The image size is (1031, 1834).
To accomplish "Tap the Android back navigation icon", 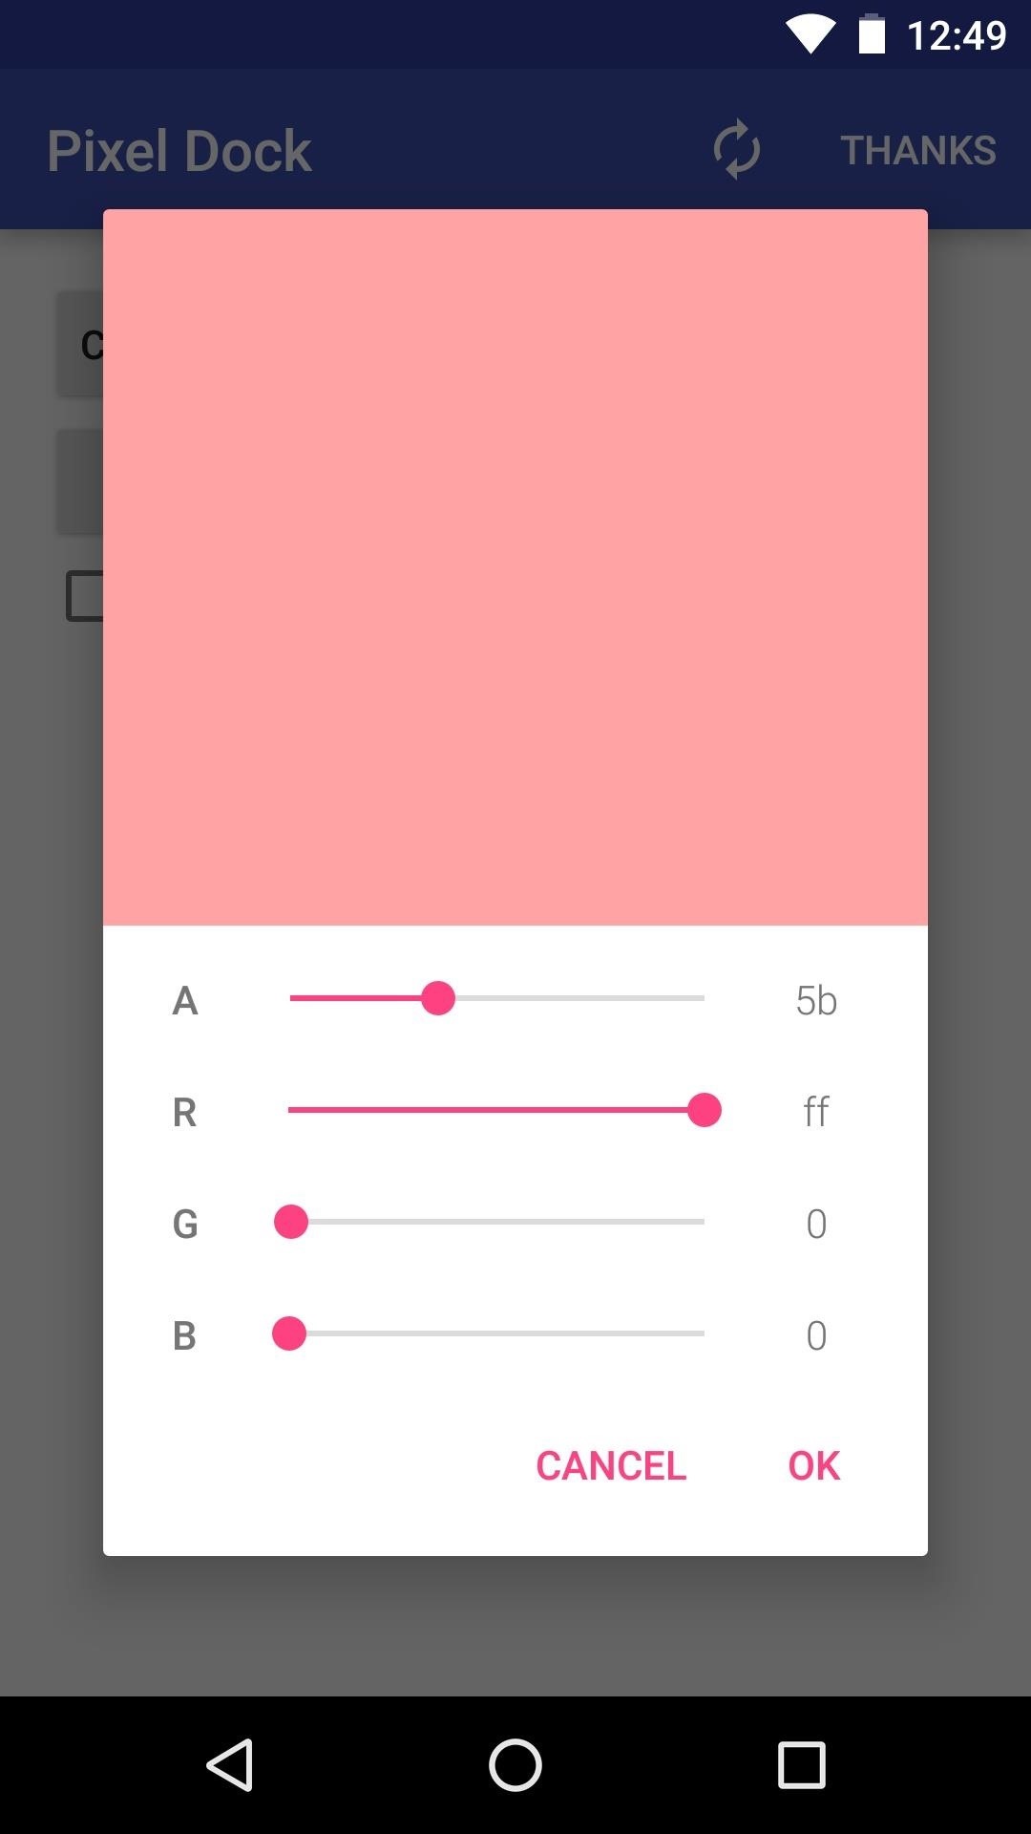I will click(x=230, y=1764).
